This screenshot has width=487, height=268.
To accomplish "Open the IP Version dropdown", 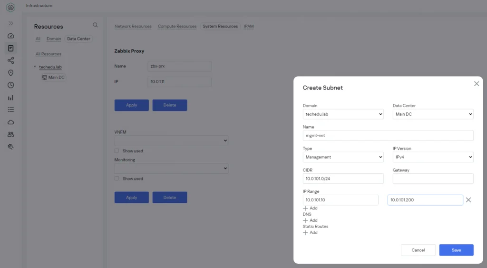I will (433, 157).
